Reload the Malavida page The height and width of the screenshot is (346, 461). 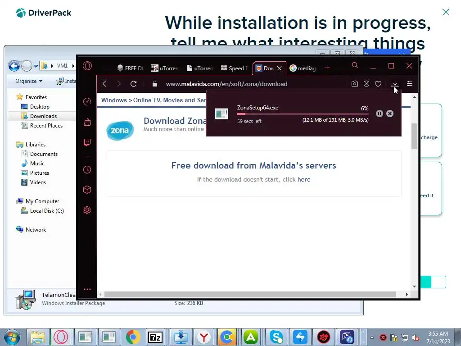133,84
